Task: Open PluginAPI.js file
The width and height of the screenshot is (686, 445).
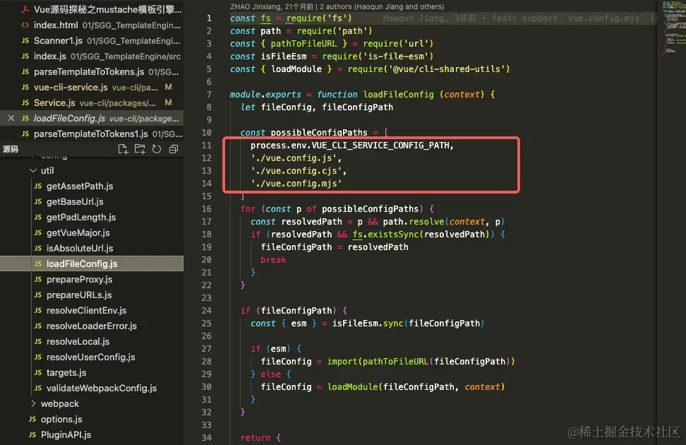Action: point(66,434)
